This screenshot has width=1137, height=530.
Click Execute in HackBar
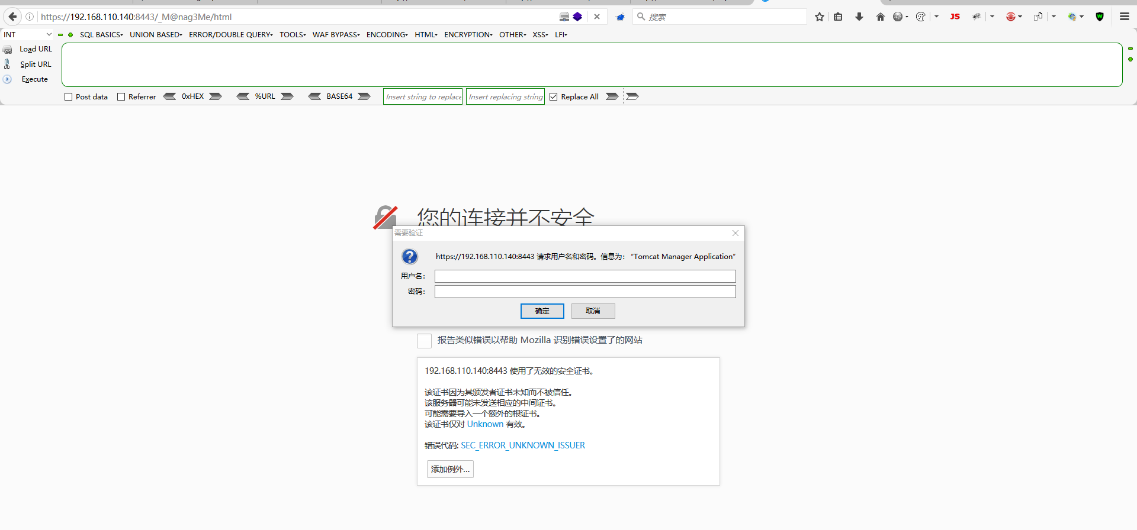pos(34,79)
